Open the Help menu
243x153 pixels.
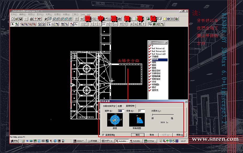pyautogui.click(x=89, y=14)
